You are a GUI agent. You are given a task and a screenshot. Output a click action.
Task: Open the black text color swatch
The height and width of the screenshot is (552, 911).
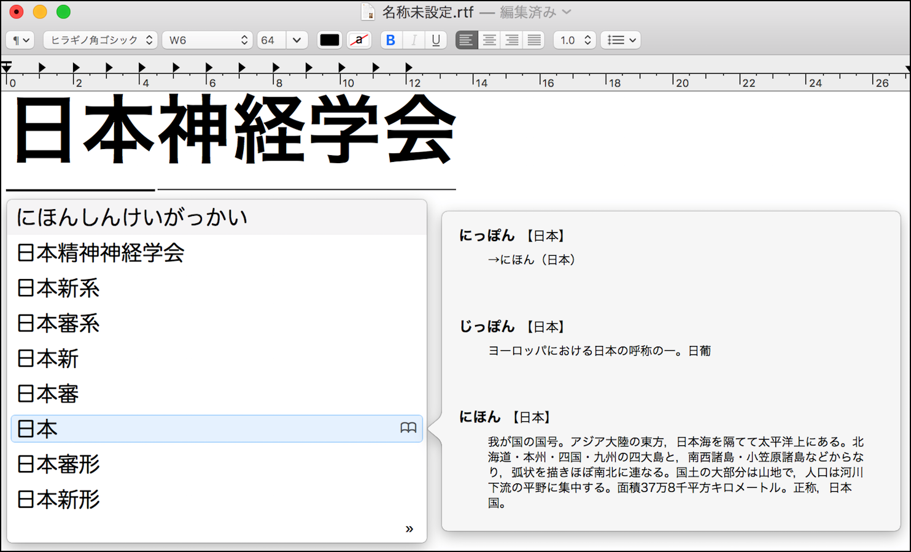coord(330,40)
